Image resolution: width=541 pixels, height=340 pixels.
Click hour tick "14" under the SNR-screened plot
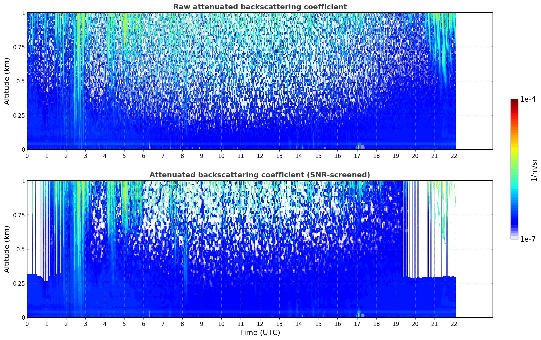tap(299, 324)
